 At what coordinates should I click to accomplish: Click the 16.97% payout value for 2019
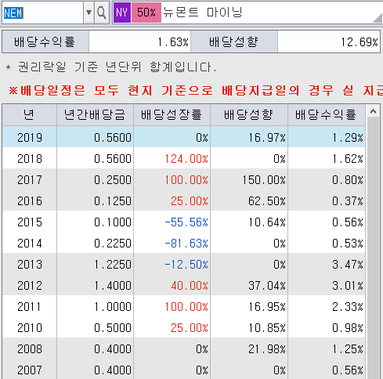(267, 138)
